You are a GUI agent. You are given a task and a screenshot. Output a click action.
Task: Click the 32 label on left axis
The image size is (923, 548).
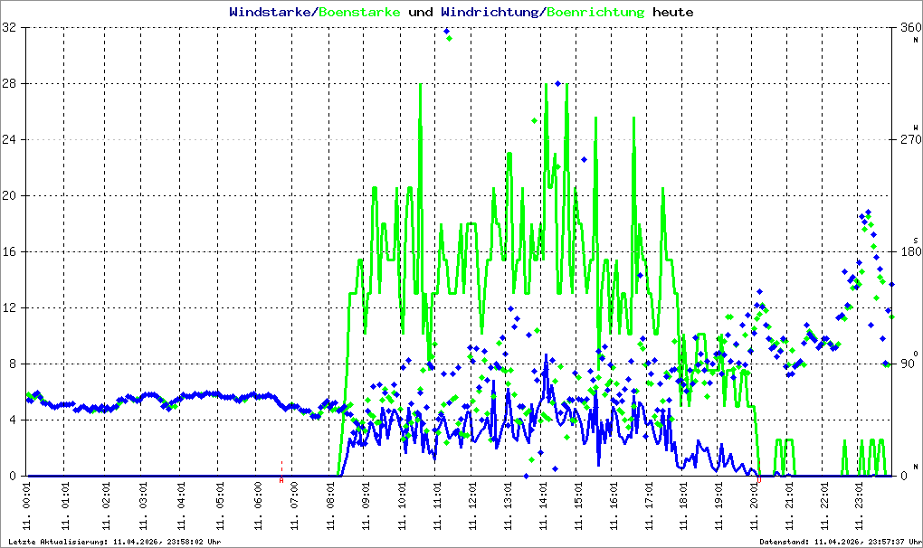[x=9, y=27]
